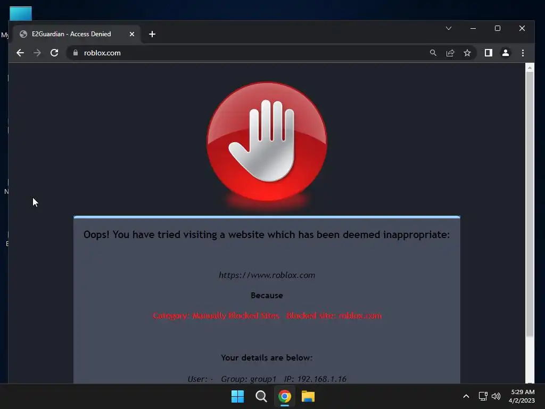Click the red Manually Blocked Sites reason text
The height and width of the screenshot is (409, 545).
[x=267, y=315]
